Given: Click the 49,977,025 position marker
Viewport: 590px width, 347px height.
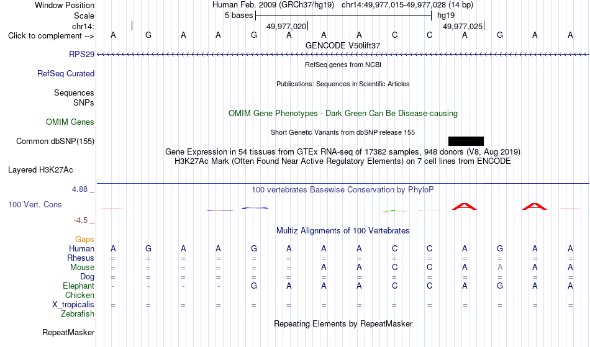Looking at the screenshot, I should pos(463,26).
